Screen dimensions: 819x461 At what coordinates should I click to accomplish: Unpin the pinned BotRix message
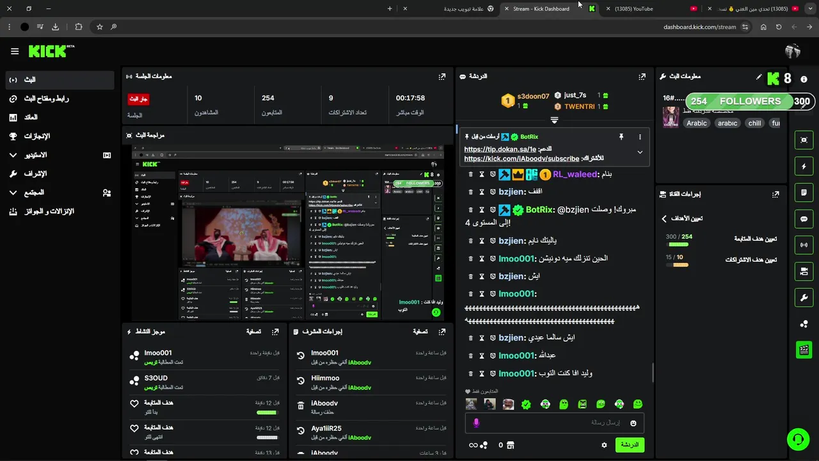(621, 137)
